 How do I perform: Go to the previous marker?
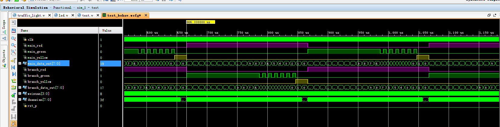point(14,102)
